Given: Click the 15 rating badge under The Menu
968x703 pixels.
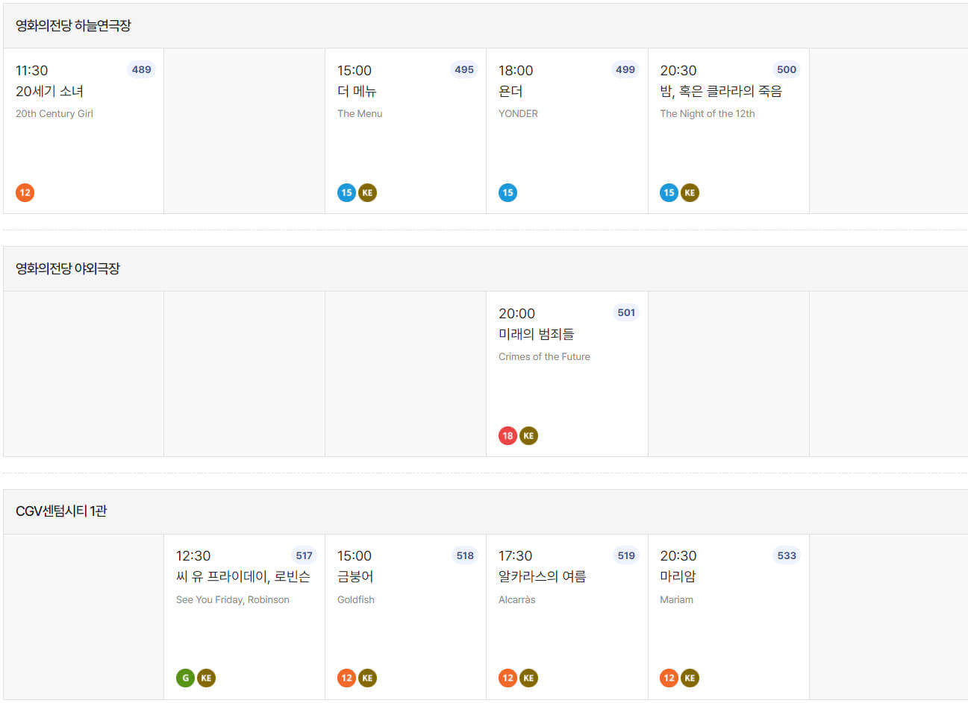Looking at the screenshot, I should 346,192.
